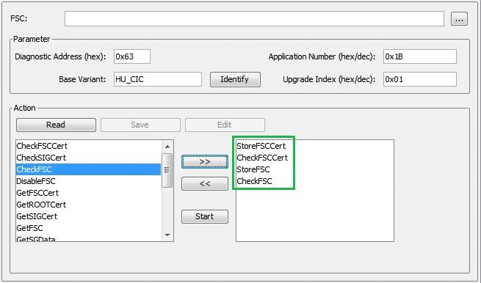Click into the FSC path field
Viewport: 481px width, 283px height.
coord(254,18)
